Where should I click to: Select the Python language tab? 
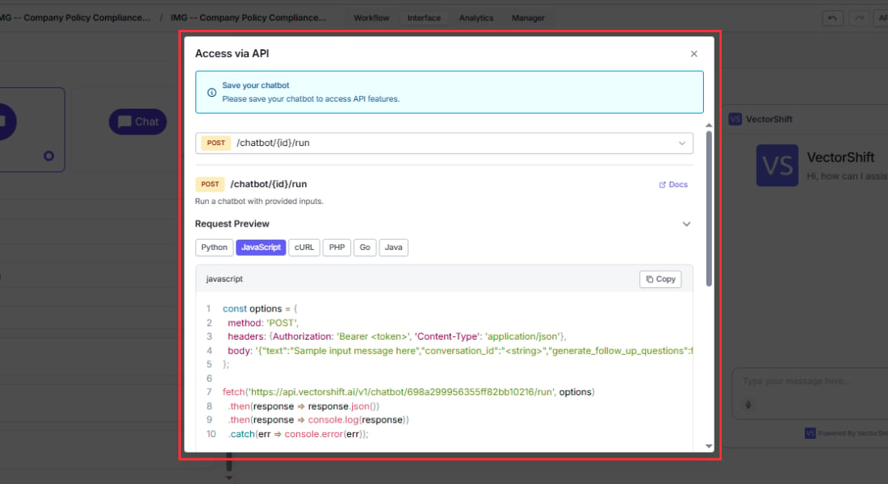click(x=214, y=248)
